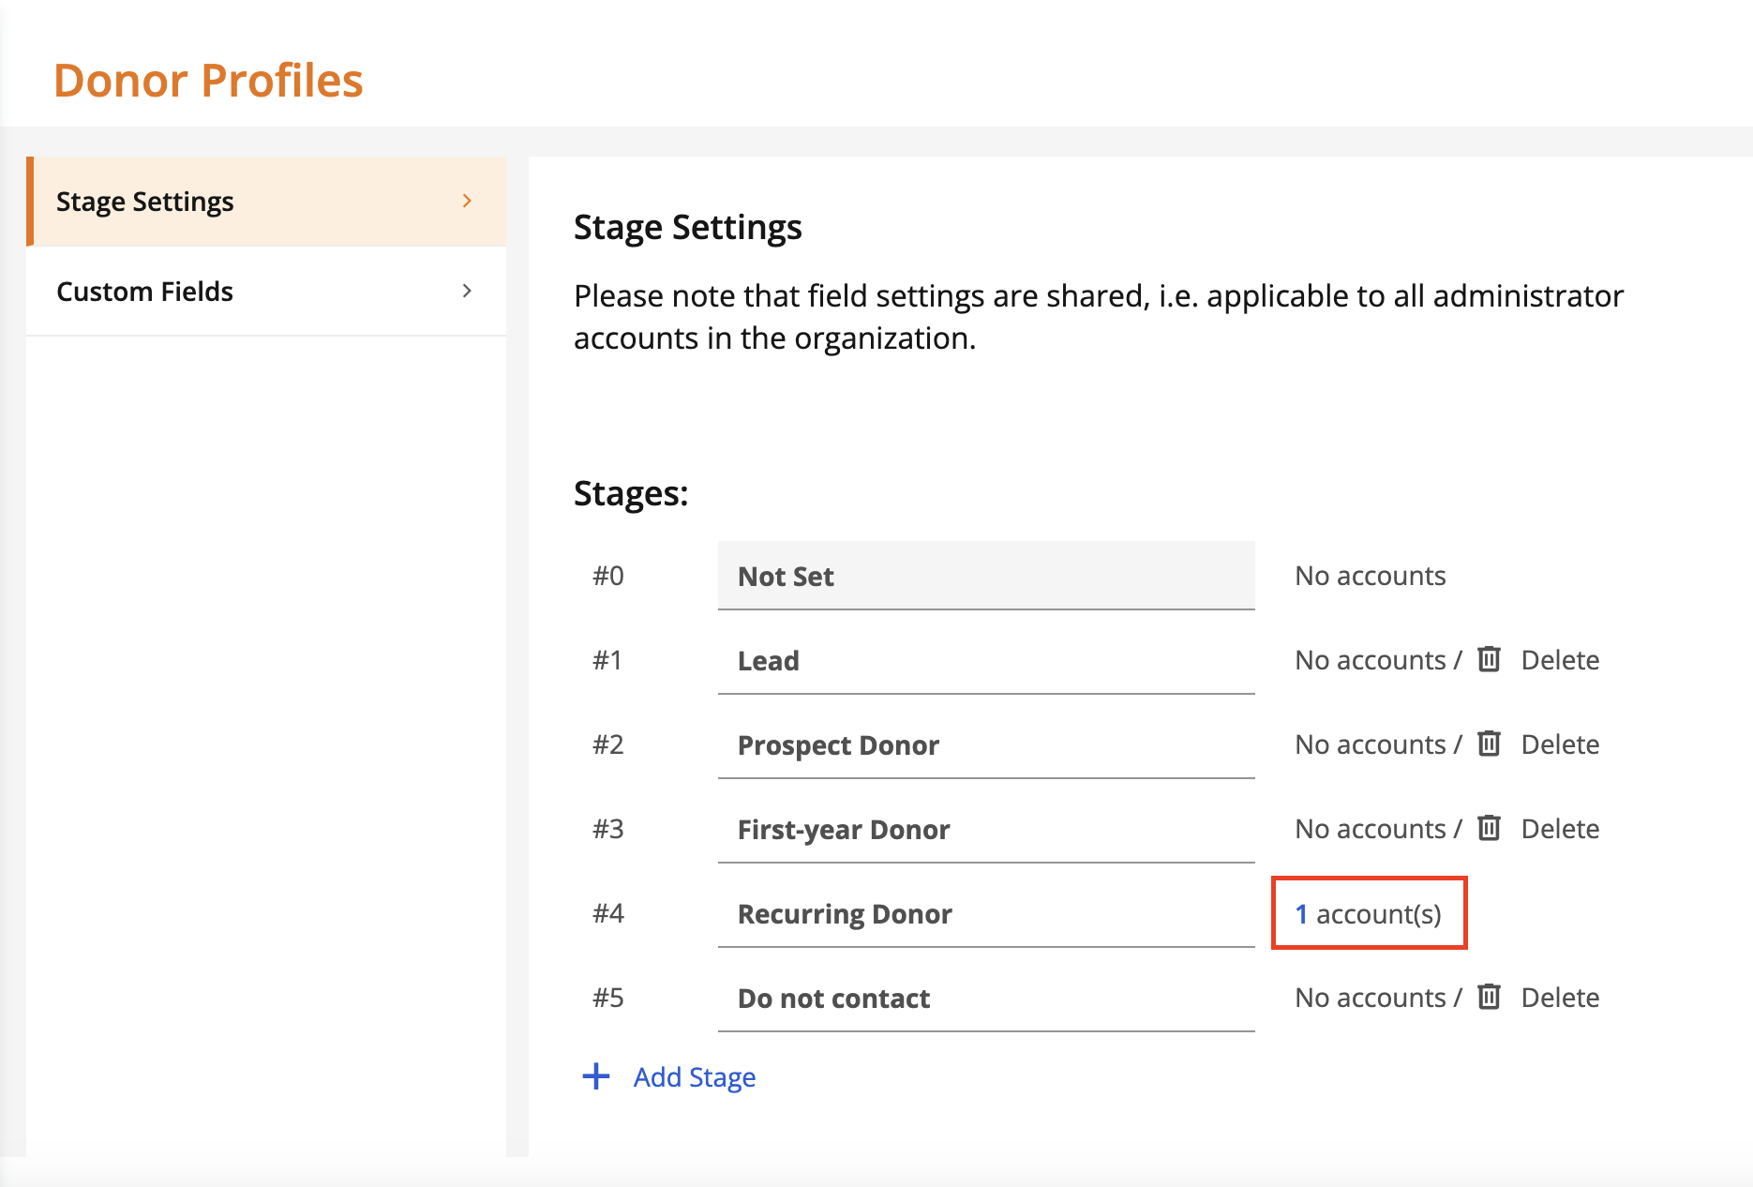Expand Custom Fields via its chevron arrow
Viewport: 1753px width, 1187px height.
pos(467,291)
